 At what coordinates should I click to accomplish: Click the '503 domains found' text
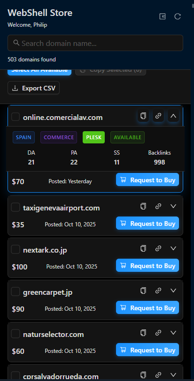coord(31,60)
